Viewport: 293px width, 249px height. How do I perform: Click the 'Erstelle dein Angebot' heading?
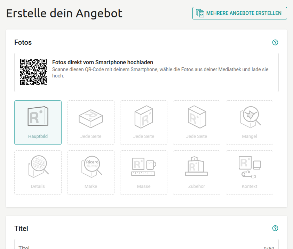click(64, 13)
